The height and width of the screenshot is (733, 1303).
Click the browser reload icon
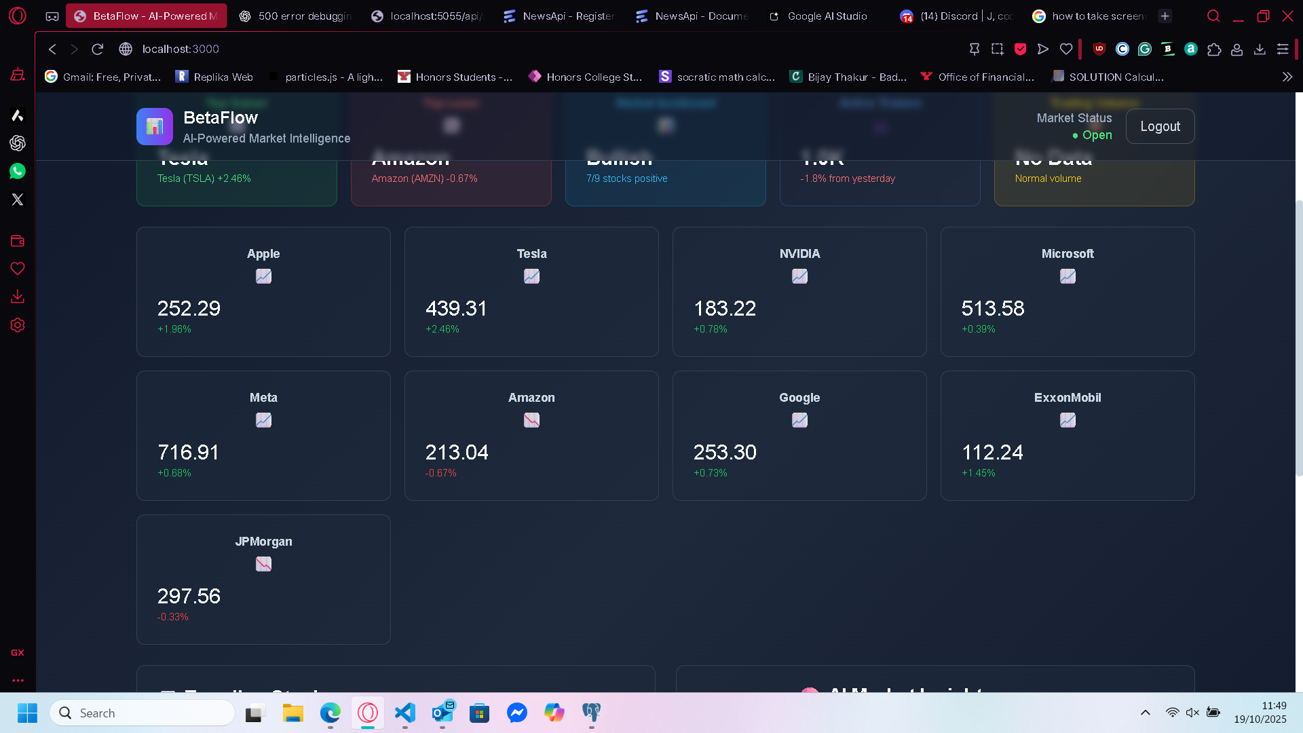(97, 49)
